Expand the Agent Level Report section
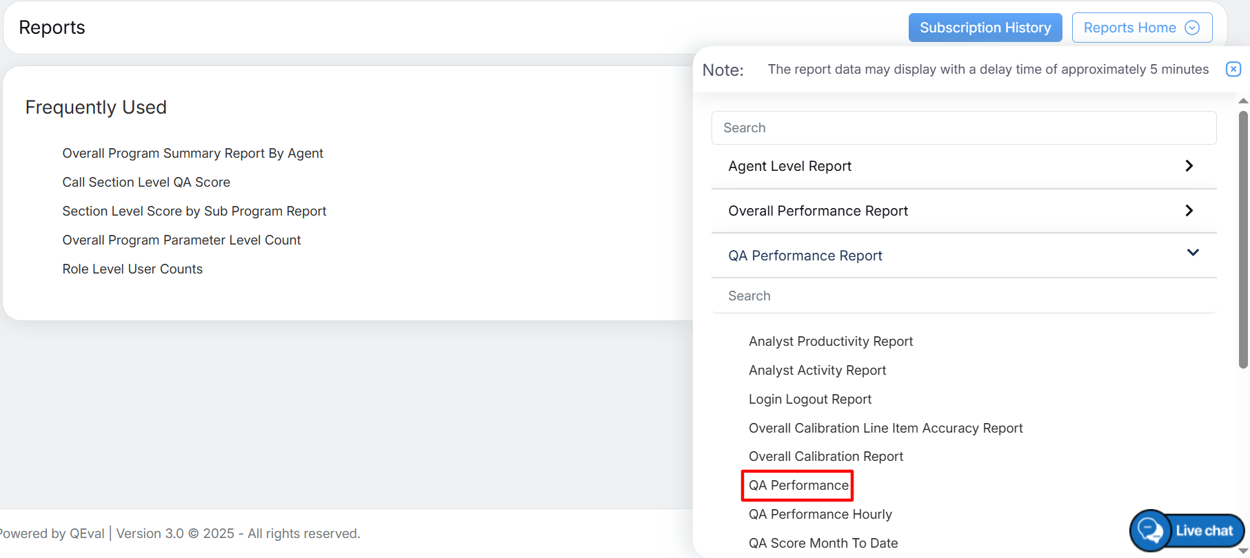Viewport: 1250px width, 558px height. (1189, 166)
